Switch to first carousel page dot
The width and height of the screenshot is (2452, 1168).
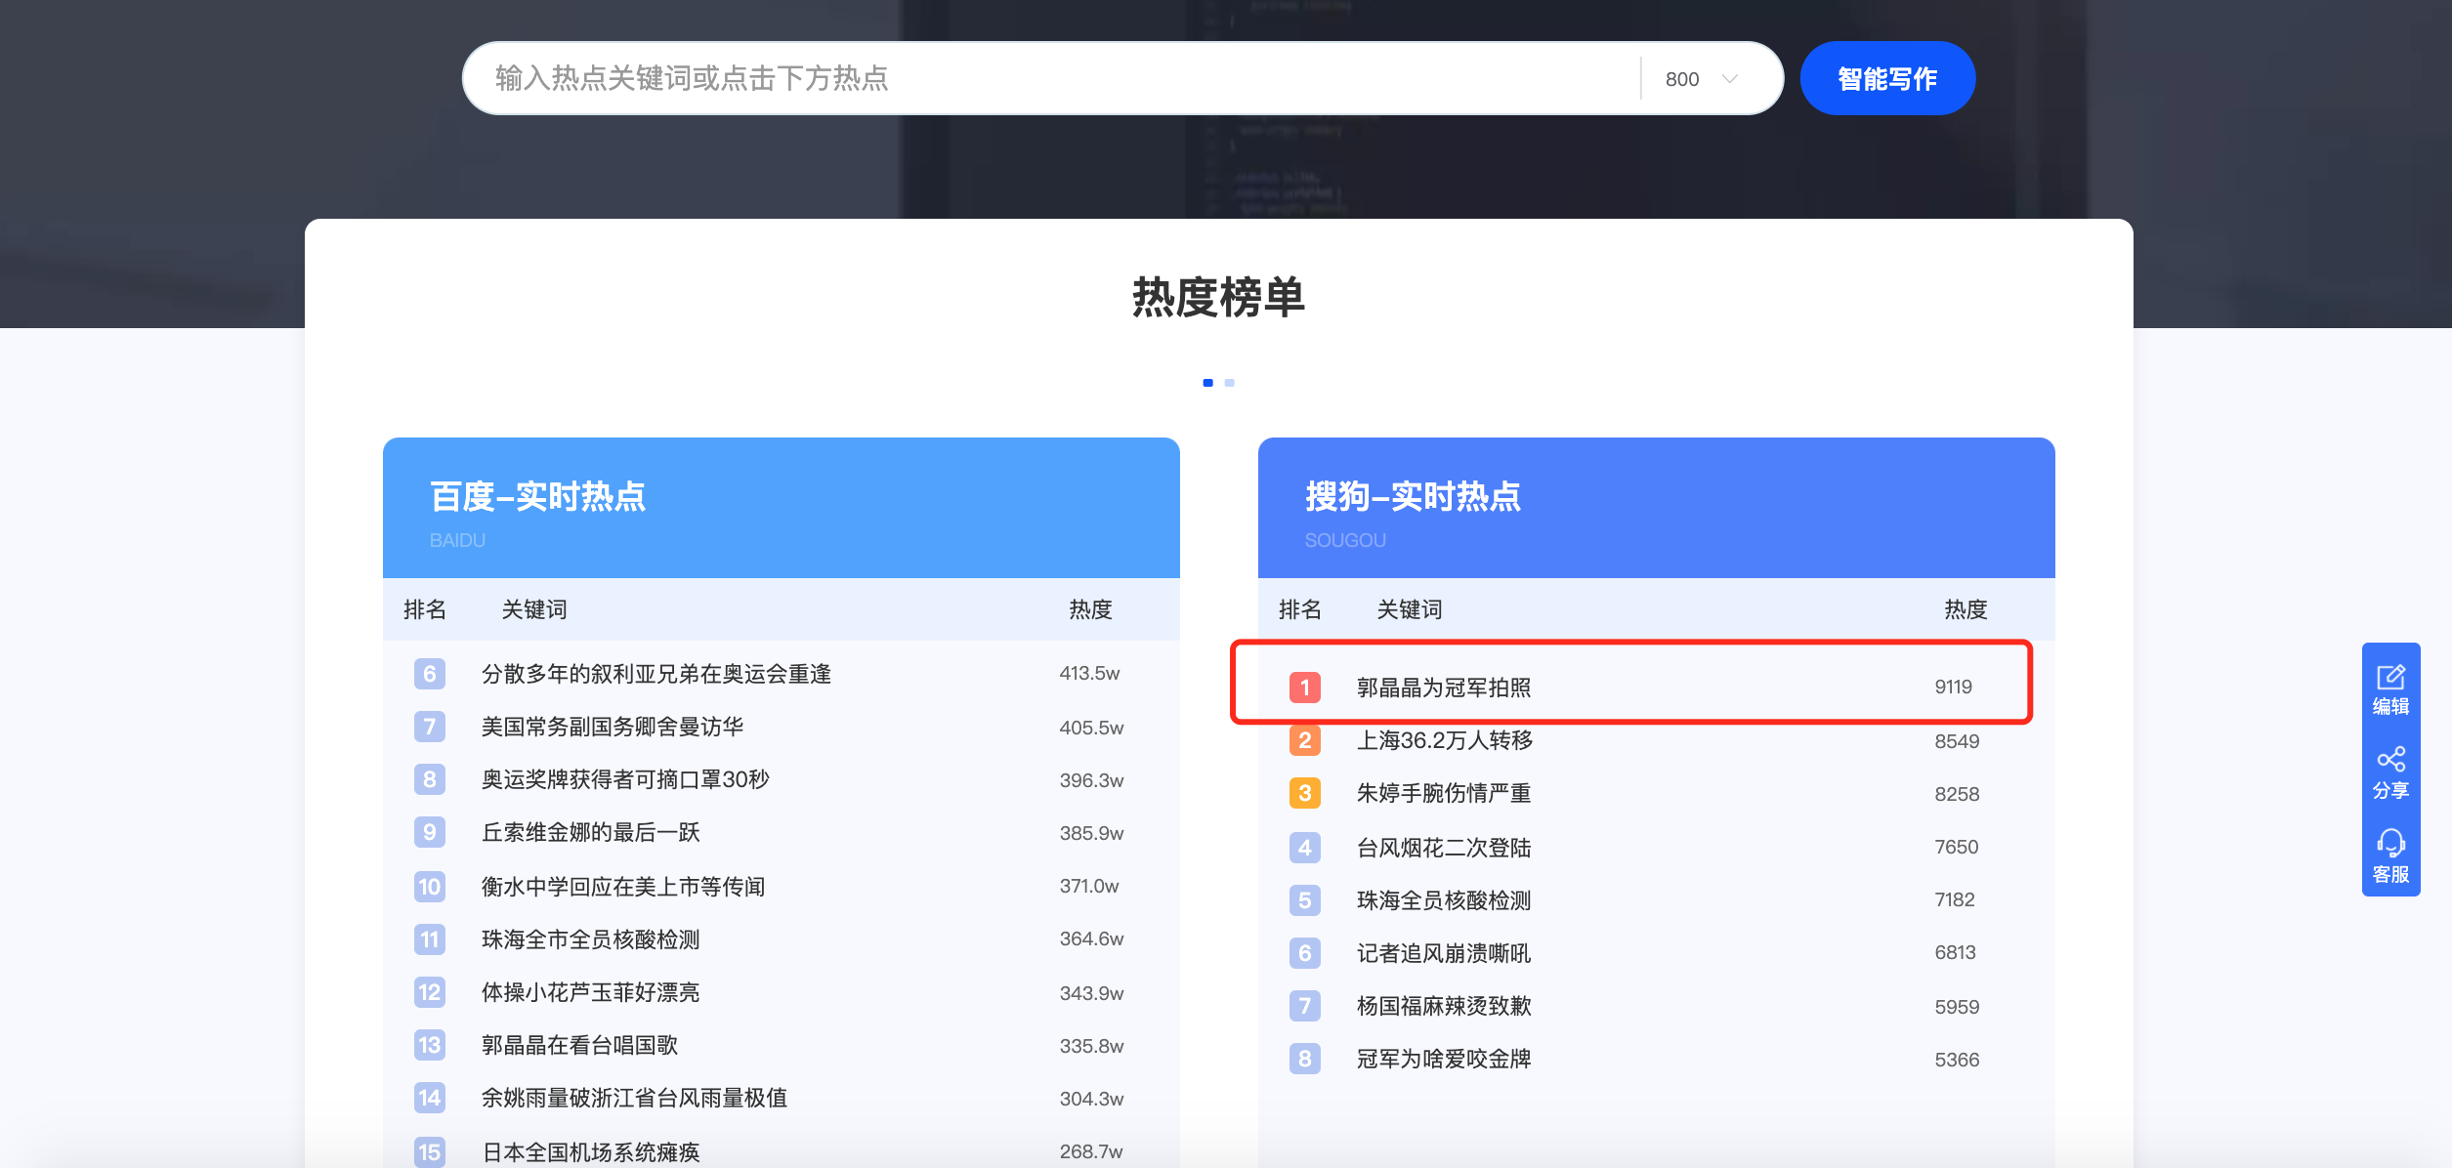[1207, 383]
